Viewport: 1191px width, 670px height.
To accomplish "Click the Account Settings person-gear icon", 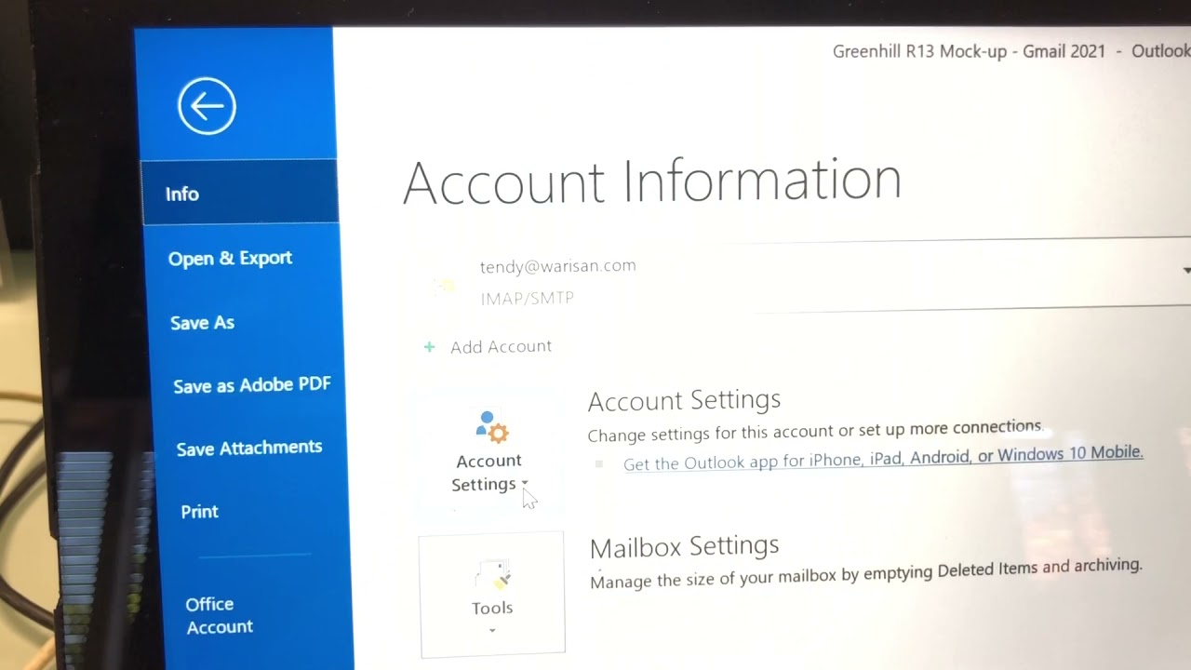I will click(492, 427).
